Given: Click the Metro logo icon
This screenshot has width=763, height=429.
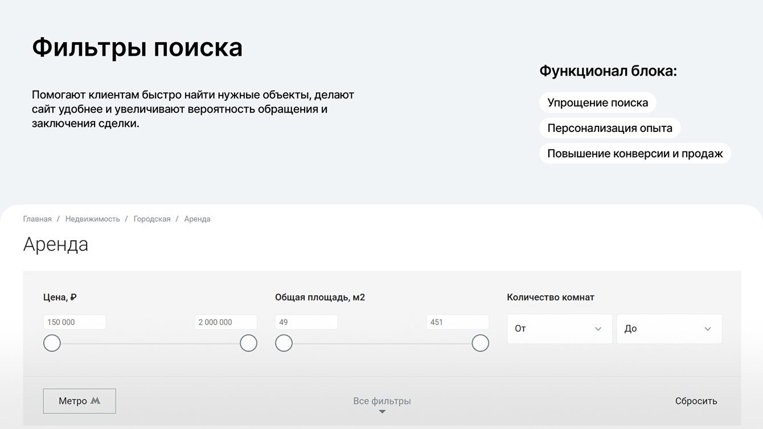Looking at the screenshot, I should point(95,401).
